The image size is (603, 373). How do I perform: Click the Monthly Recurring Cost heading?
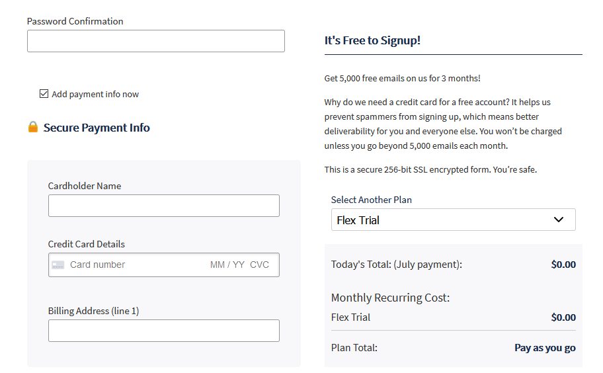tap(390, 298)
